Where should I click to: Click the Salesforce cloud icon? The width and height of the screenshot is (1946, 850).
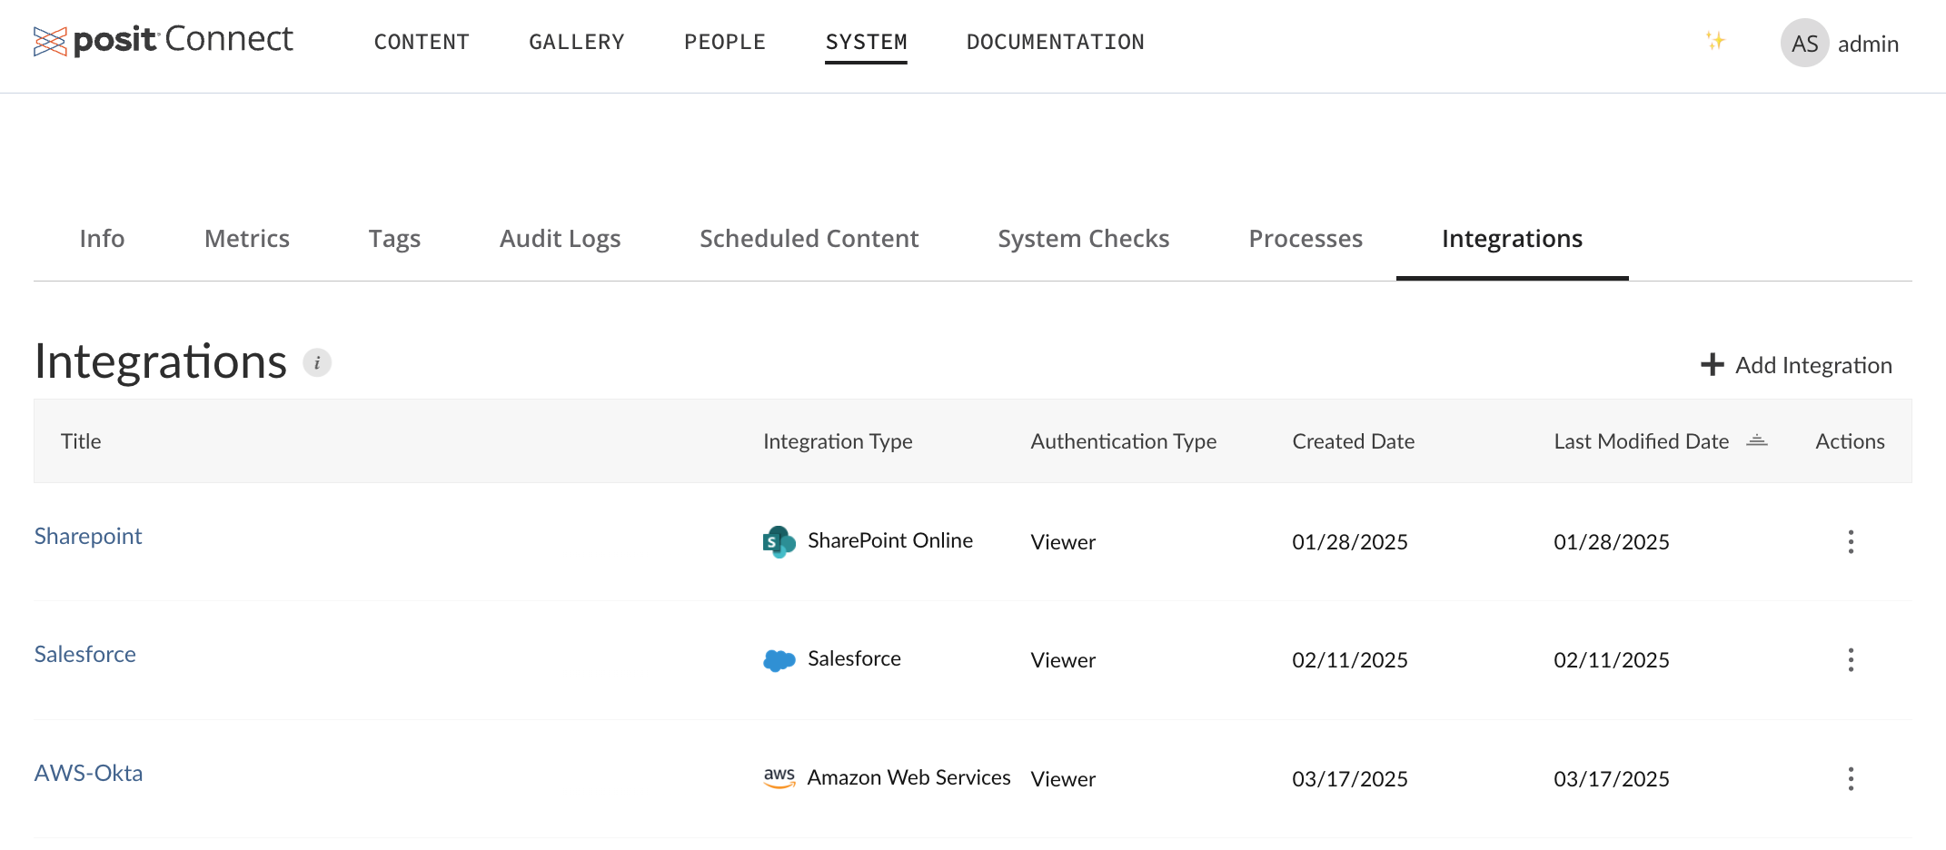778,659
